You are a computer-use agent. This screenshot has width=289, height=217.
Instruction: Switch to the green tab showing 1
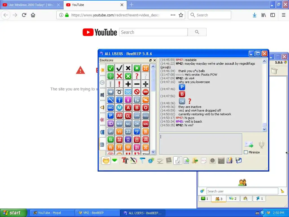tap(205, 199)
